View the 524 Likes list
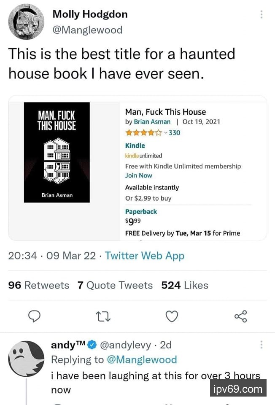Image resolution: width=275 pixels, height=405 pixels. click(185, 286)
